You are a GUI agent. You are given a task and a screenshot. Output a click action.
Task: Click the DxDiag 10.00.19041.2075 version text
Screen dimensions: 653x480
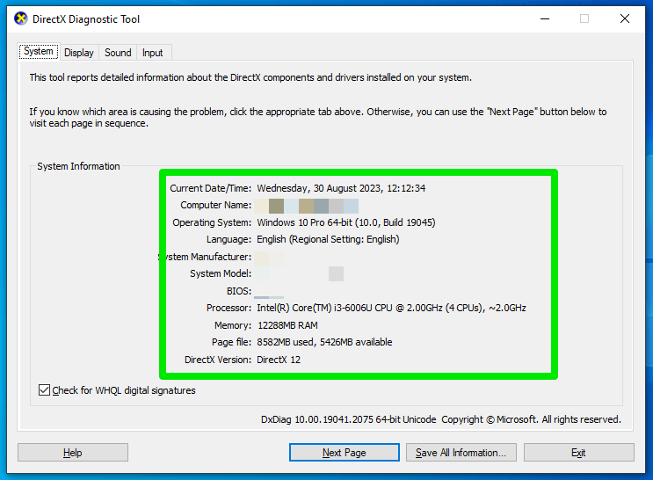pyautogui.click(x=349, y=419)
